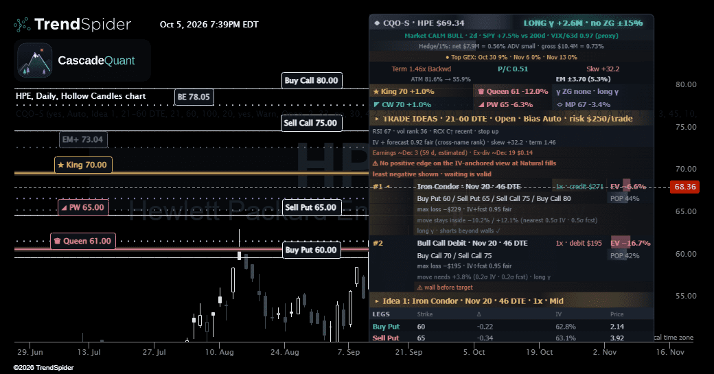Click the 75.00 price axis label
Screen dimensions: 714x374
686,127
